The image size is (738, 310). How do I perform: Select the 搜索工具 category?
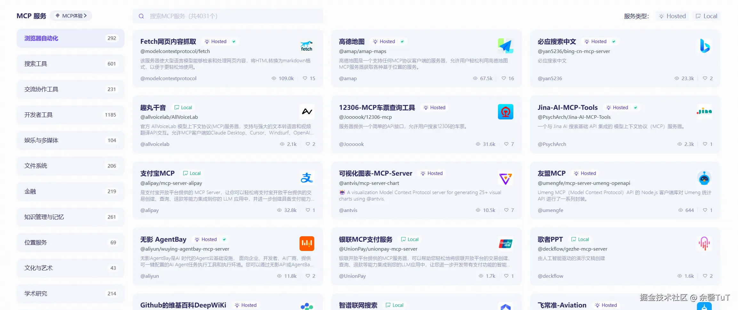[70, 64]
